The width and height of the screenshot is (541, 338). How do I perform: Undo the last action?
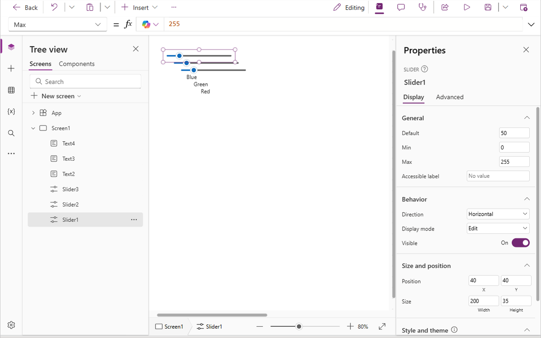click(x=54, y=8)
